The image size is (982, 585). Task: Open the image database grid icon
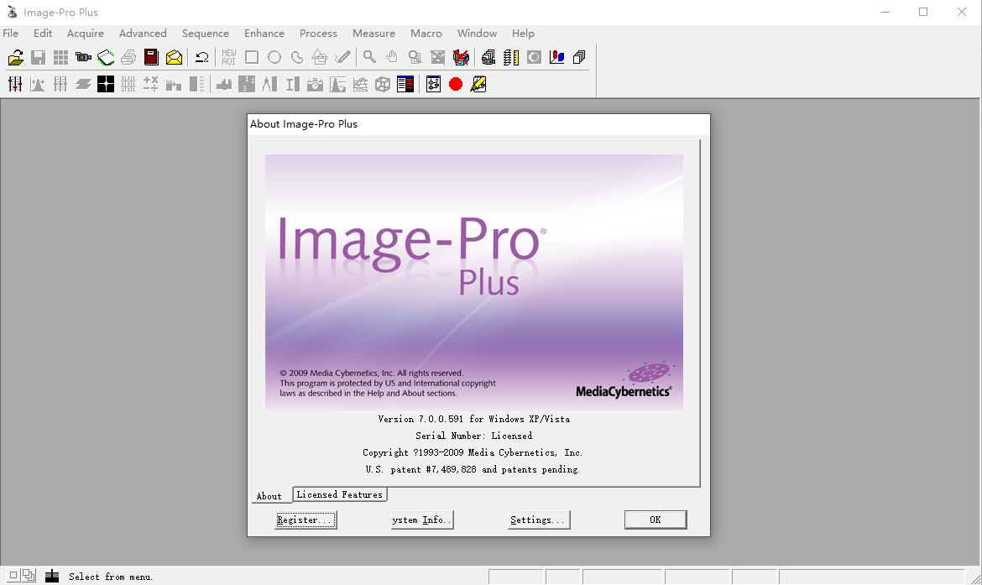pyautogui.click(x=60, y=58)
